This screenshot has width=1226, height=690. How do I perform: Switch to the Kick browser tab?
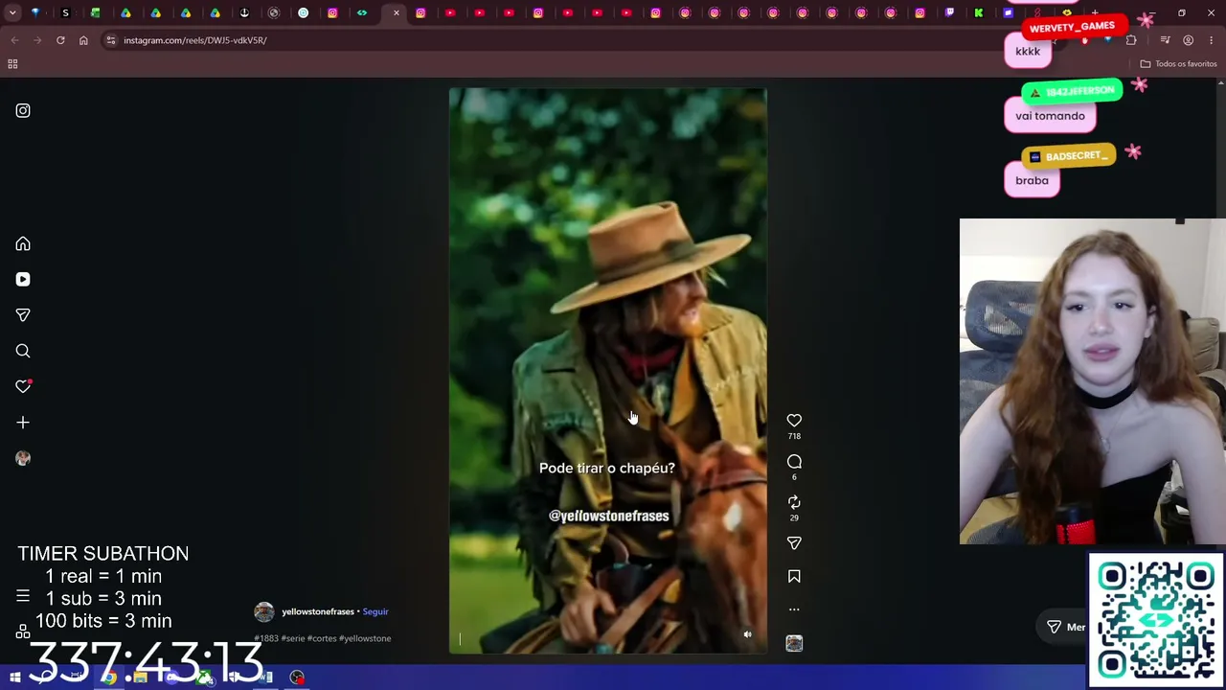click(x=979, y=13)
